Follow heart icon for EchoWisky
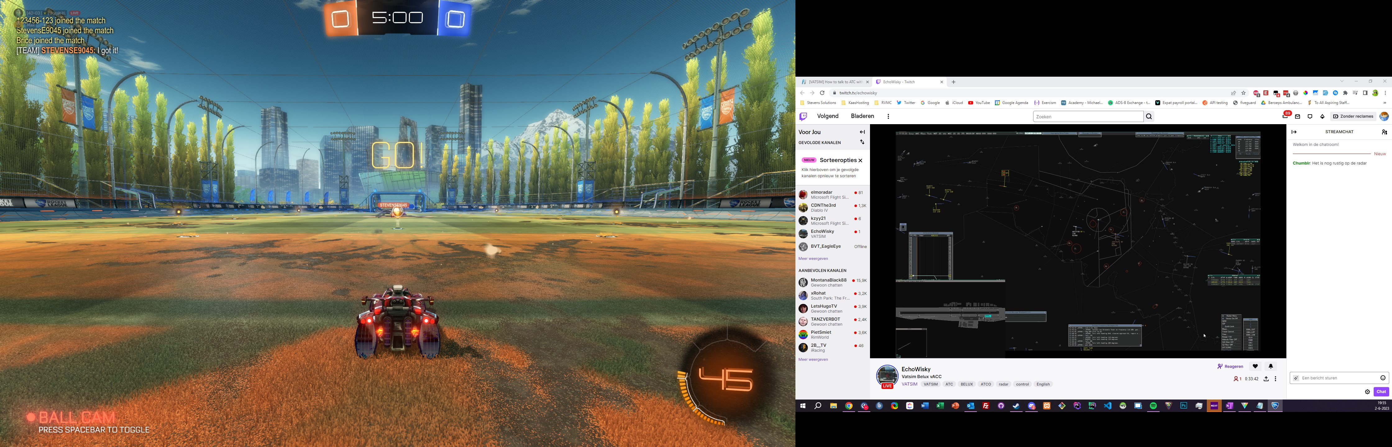This screenshot has height=447, width=1392. pyautogui.click(x=1255, y=367)
